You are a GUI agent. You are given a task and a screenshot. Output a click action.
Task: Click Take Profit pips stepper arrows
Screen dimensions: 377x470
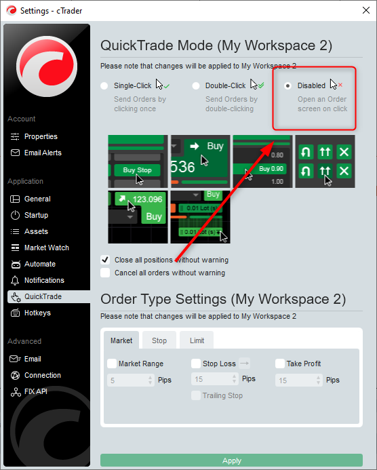tap(318, 380)
